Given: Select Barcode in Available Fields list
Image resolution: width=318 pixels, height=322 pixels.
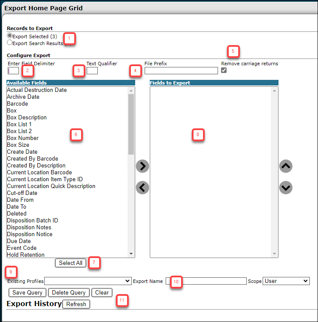Looking at the screenshot, I should pos(18,103).
